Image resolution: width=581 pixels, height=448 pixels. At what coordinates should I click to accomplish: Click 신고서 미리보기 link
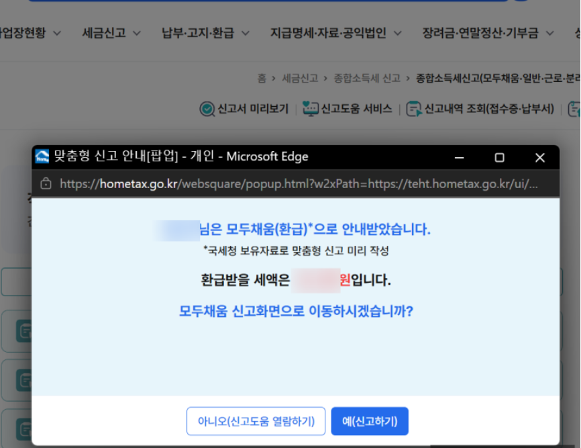tap(253, 109)
